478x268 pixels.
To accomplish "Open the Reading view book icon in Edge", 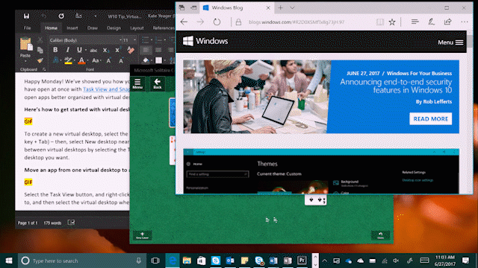I will pyautogui.click(x=380, y=22).
